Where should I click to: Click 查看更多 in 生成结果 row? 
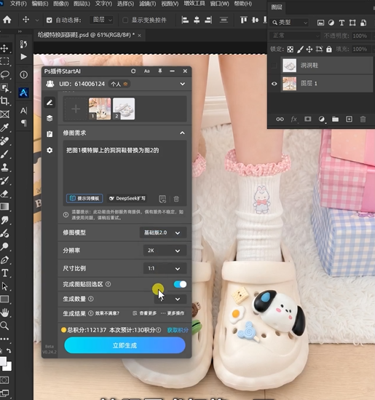coord(145,313)
